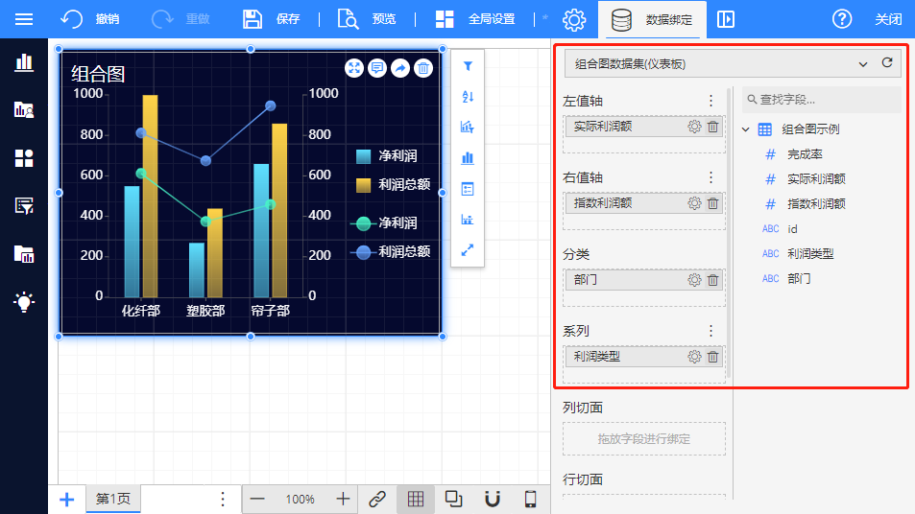Viewport: 915px width, 514px height.
Task: Open the 左值轴 more options menu
Action: pyautogui.click(x=710, y=101)
